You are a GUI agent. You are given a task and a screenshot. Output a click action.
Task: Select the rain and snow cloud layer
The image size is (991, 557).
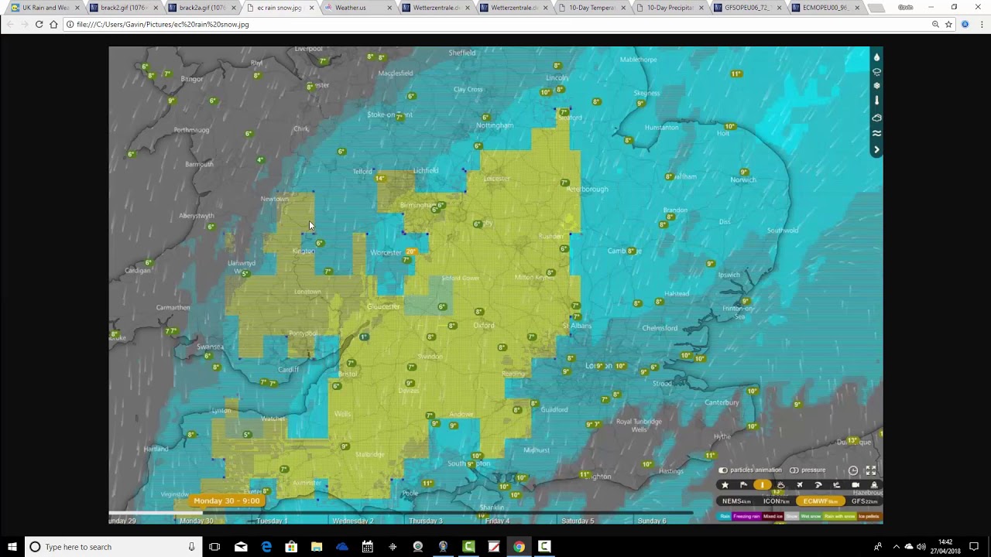coord(876,72)
